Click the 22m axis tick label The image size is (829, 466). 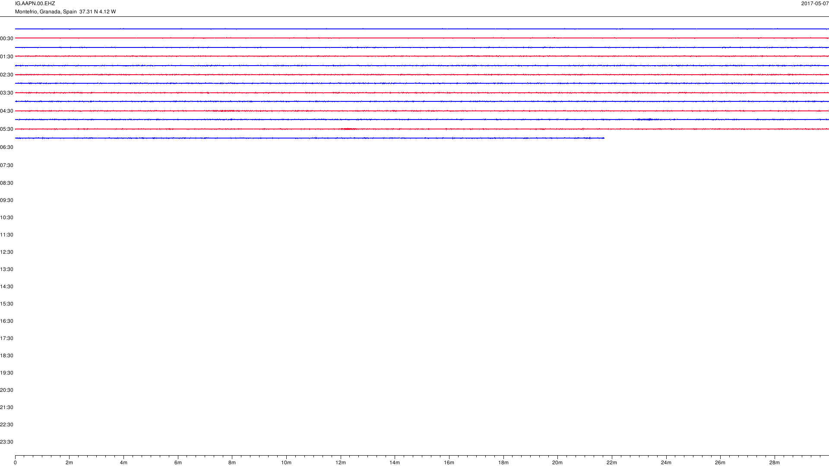point(612,463)
